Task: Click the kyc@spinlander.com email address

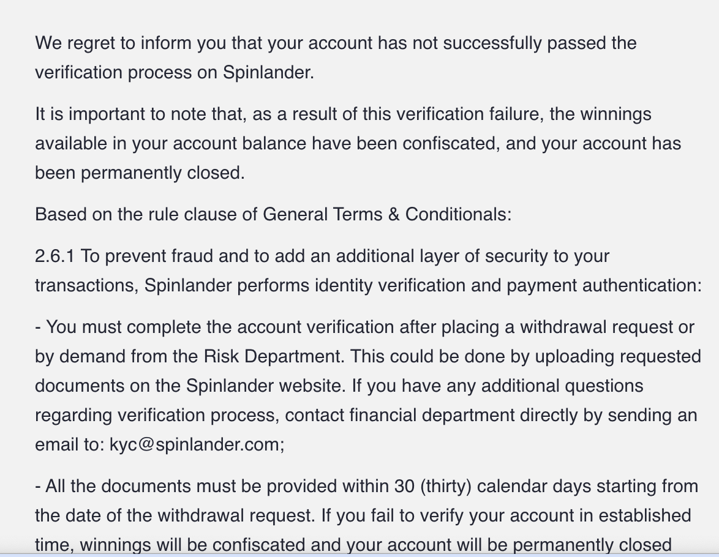Action: (197, 444)
